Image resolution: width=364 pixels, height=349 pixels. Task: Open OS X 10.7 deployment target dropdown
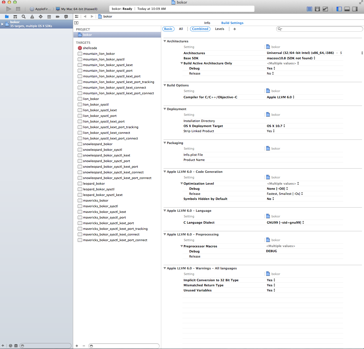(x=276, y=126)
